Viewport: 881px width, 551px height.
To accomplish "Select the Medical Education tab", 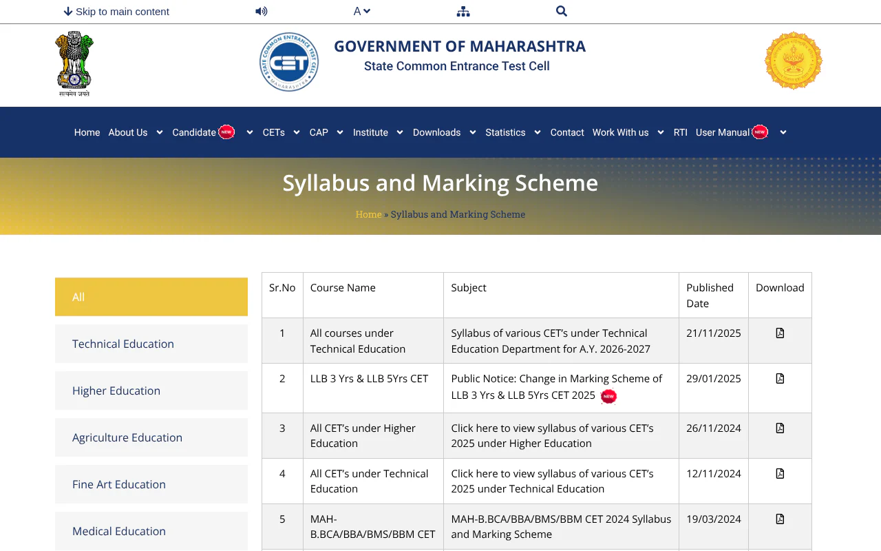I will 151,531.
